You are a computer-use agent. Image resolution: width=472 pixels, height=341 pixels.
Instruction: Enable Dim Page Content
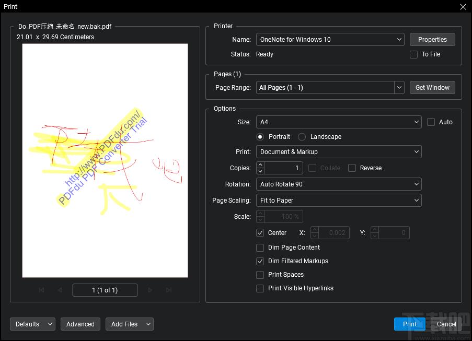(260, 248)
